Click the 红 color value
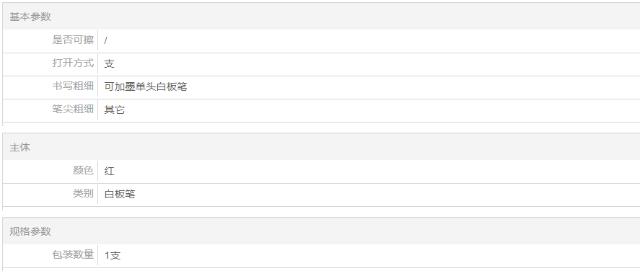 coord(110,171)
